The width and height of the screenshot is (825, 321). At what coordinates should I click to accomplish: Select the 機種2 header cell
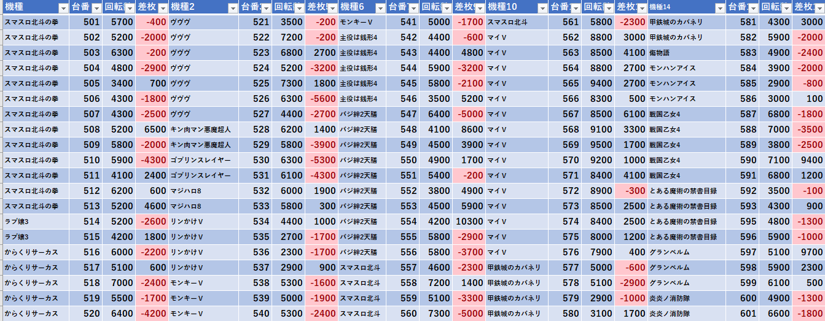point(203,7)
